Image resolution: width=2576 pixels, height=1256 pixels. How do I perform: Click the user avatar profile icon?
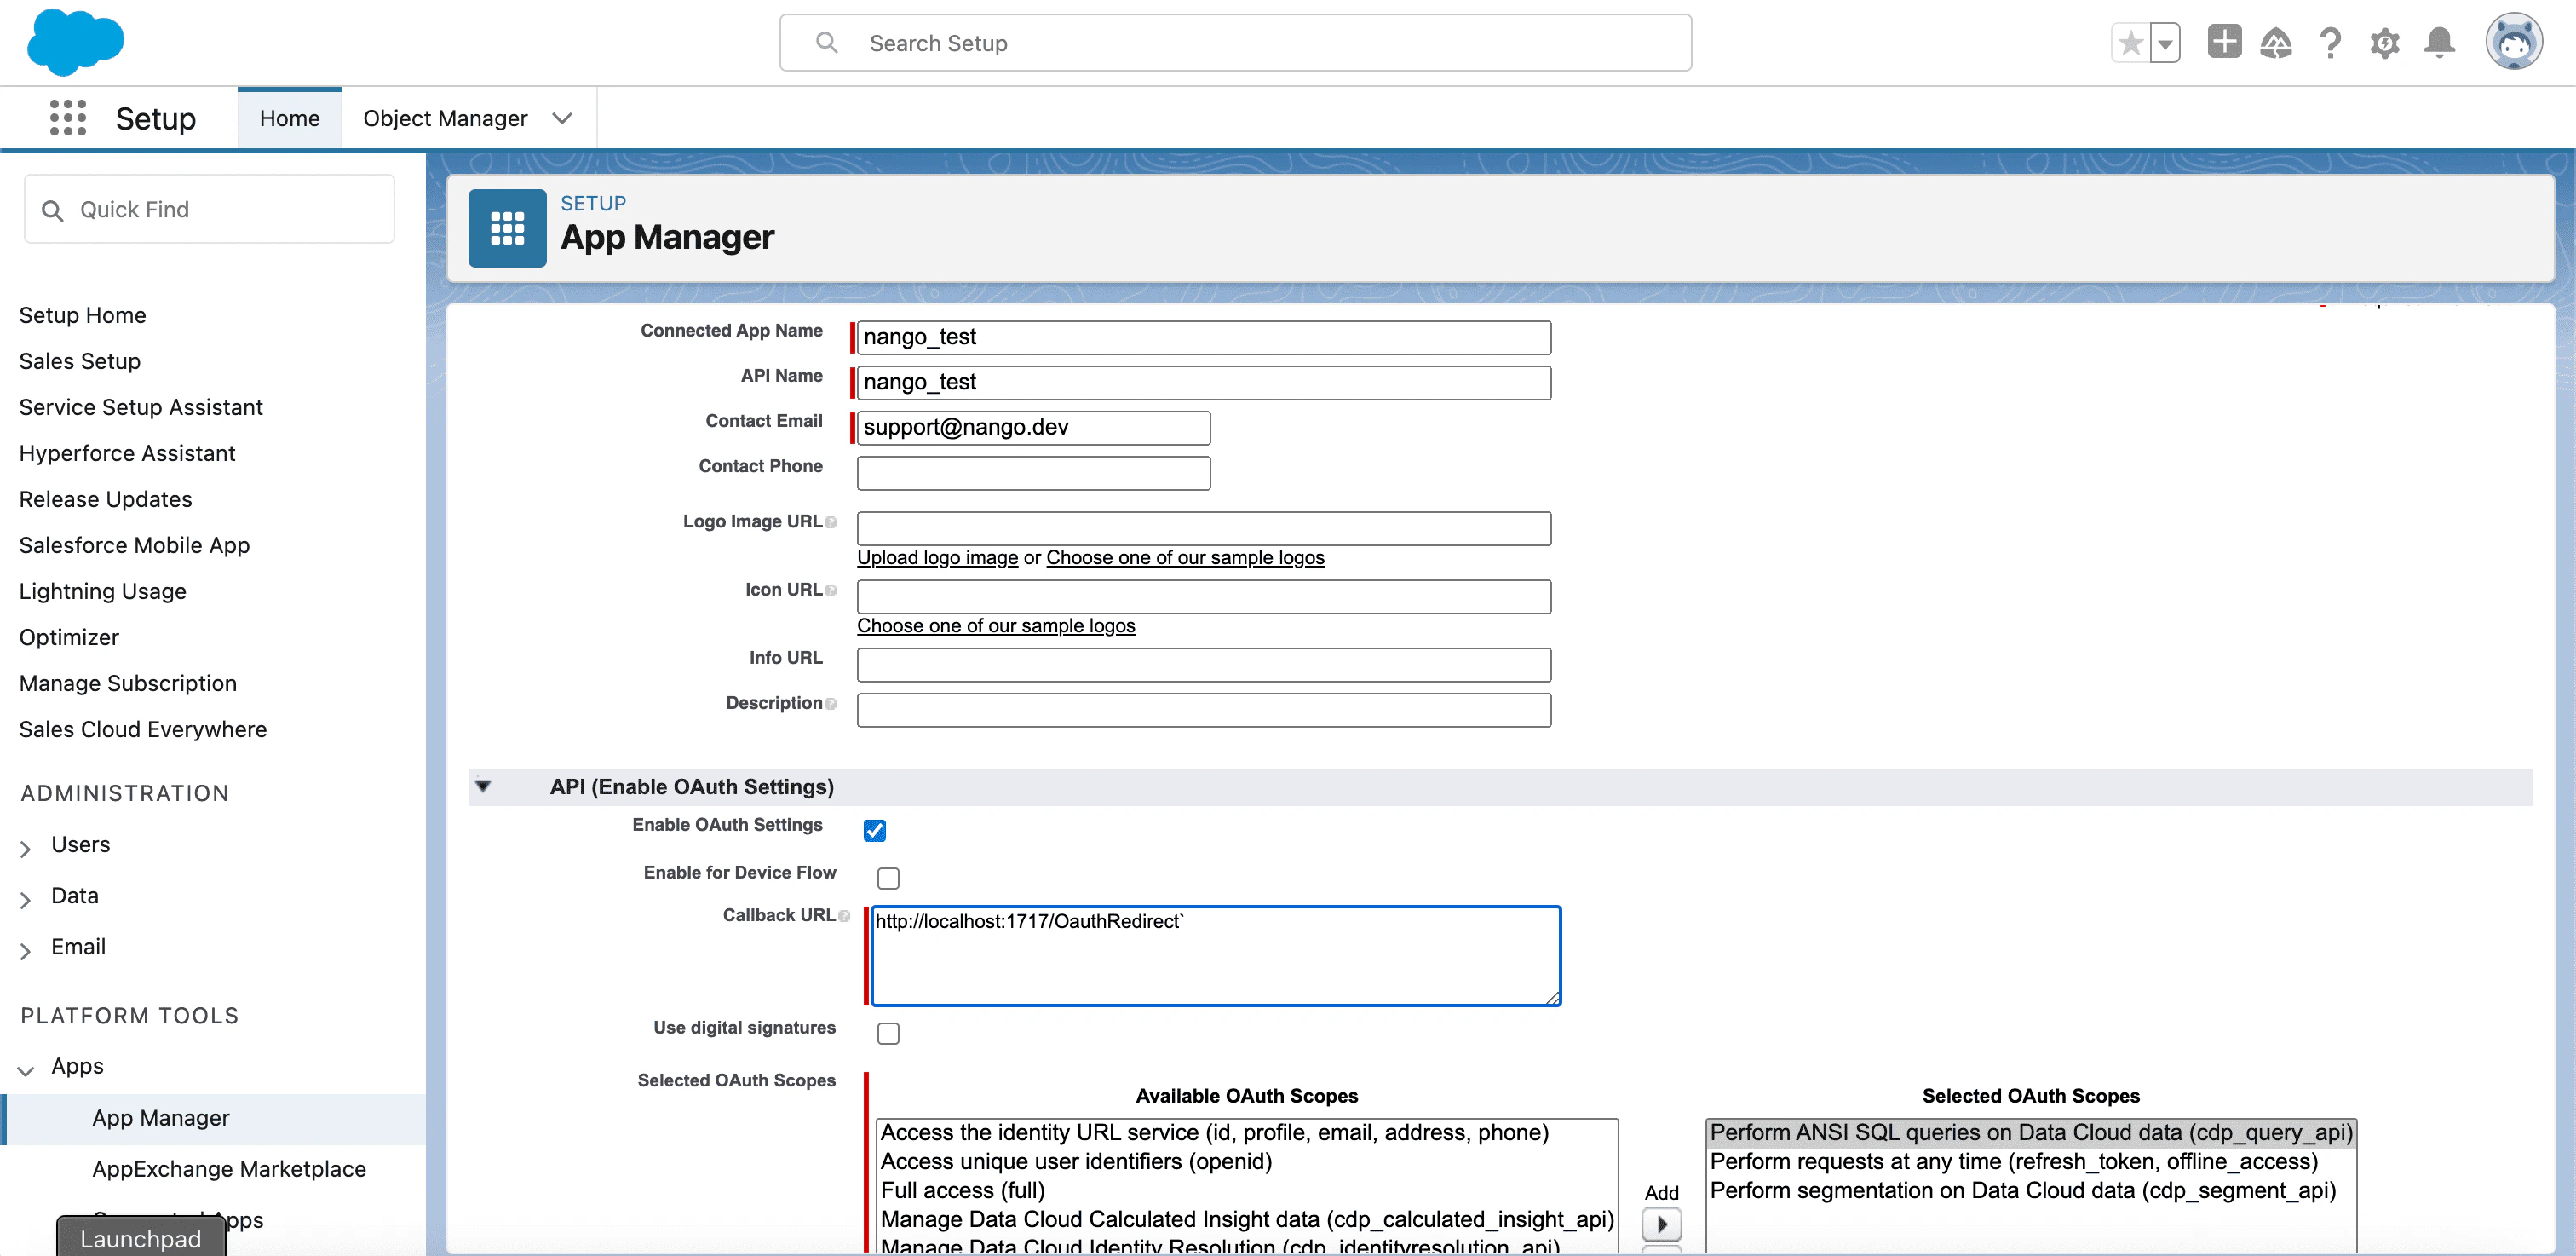click(2513, 43)
